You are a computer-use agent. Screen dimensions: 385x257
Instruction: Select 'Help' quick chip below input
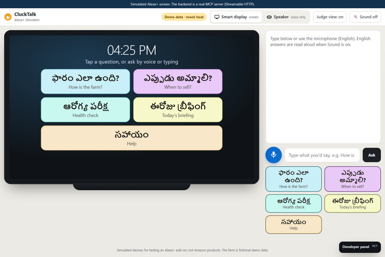coord(293,224)
